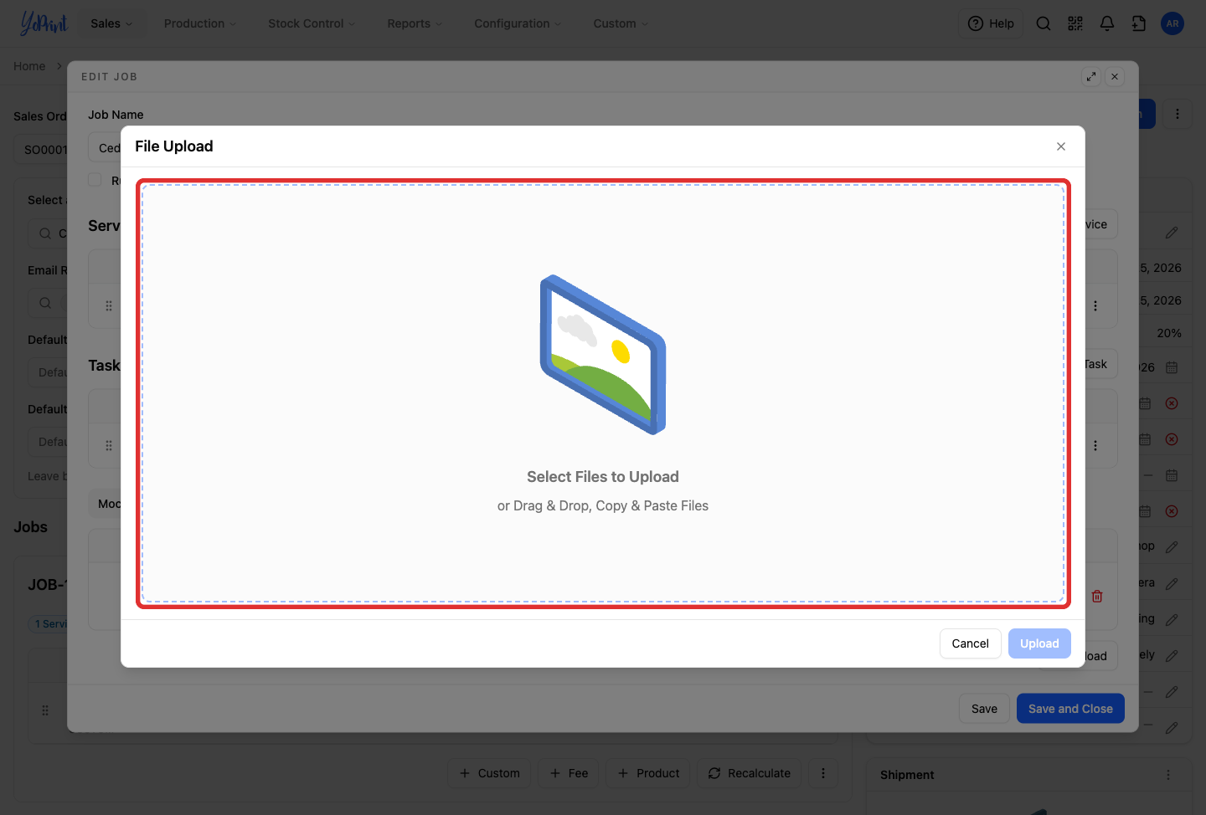This screenshot has width=1206, height=815.
Task: Click the Upload button
Action: pyautogui.click(x=1039, y=643)
